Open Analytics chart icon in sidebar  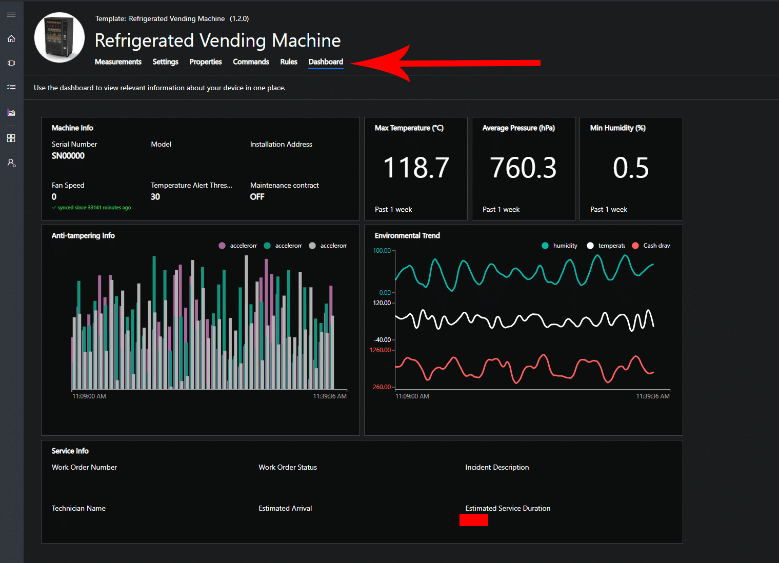(x=11, y=112)
